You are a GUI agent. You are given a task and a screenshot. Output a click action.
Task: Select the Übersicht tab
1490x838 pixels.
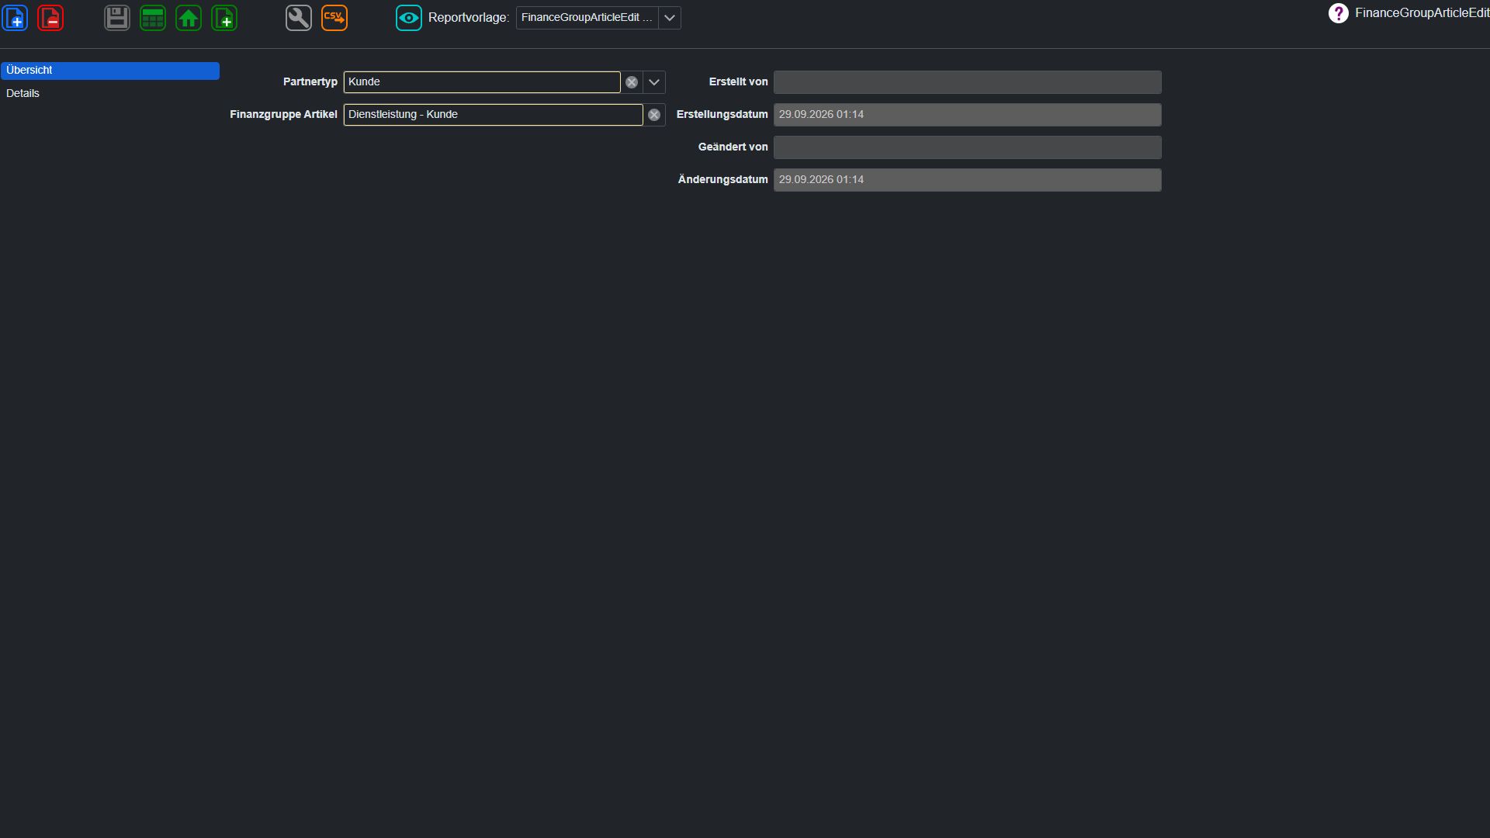(110, 71)
